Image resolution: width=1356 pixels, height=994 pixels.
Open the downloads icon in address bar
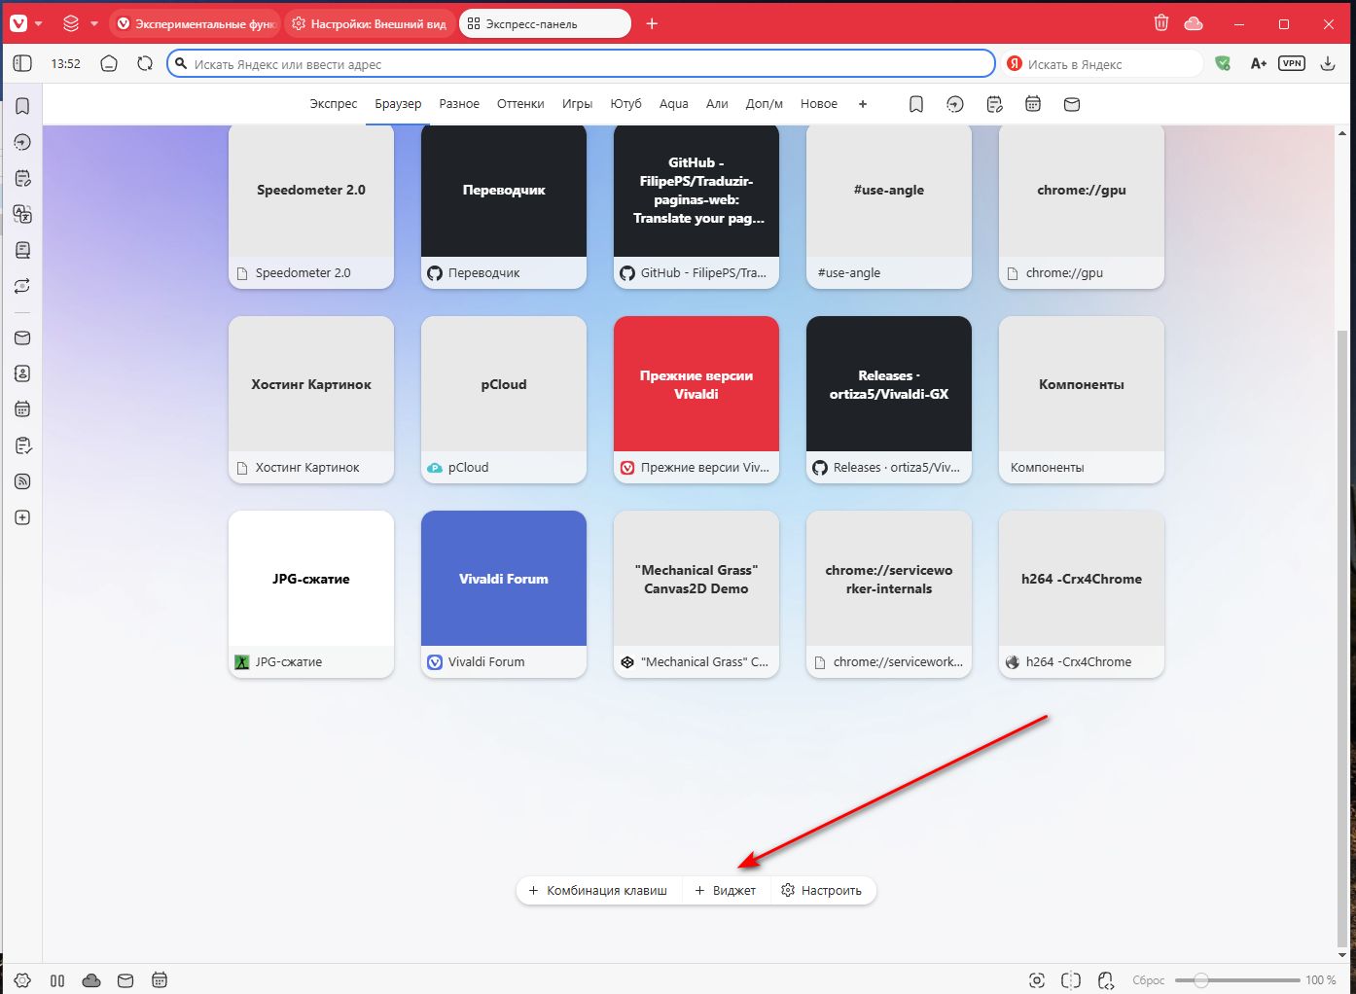click(1327, 63)
